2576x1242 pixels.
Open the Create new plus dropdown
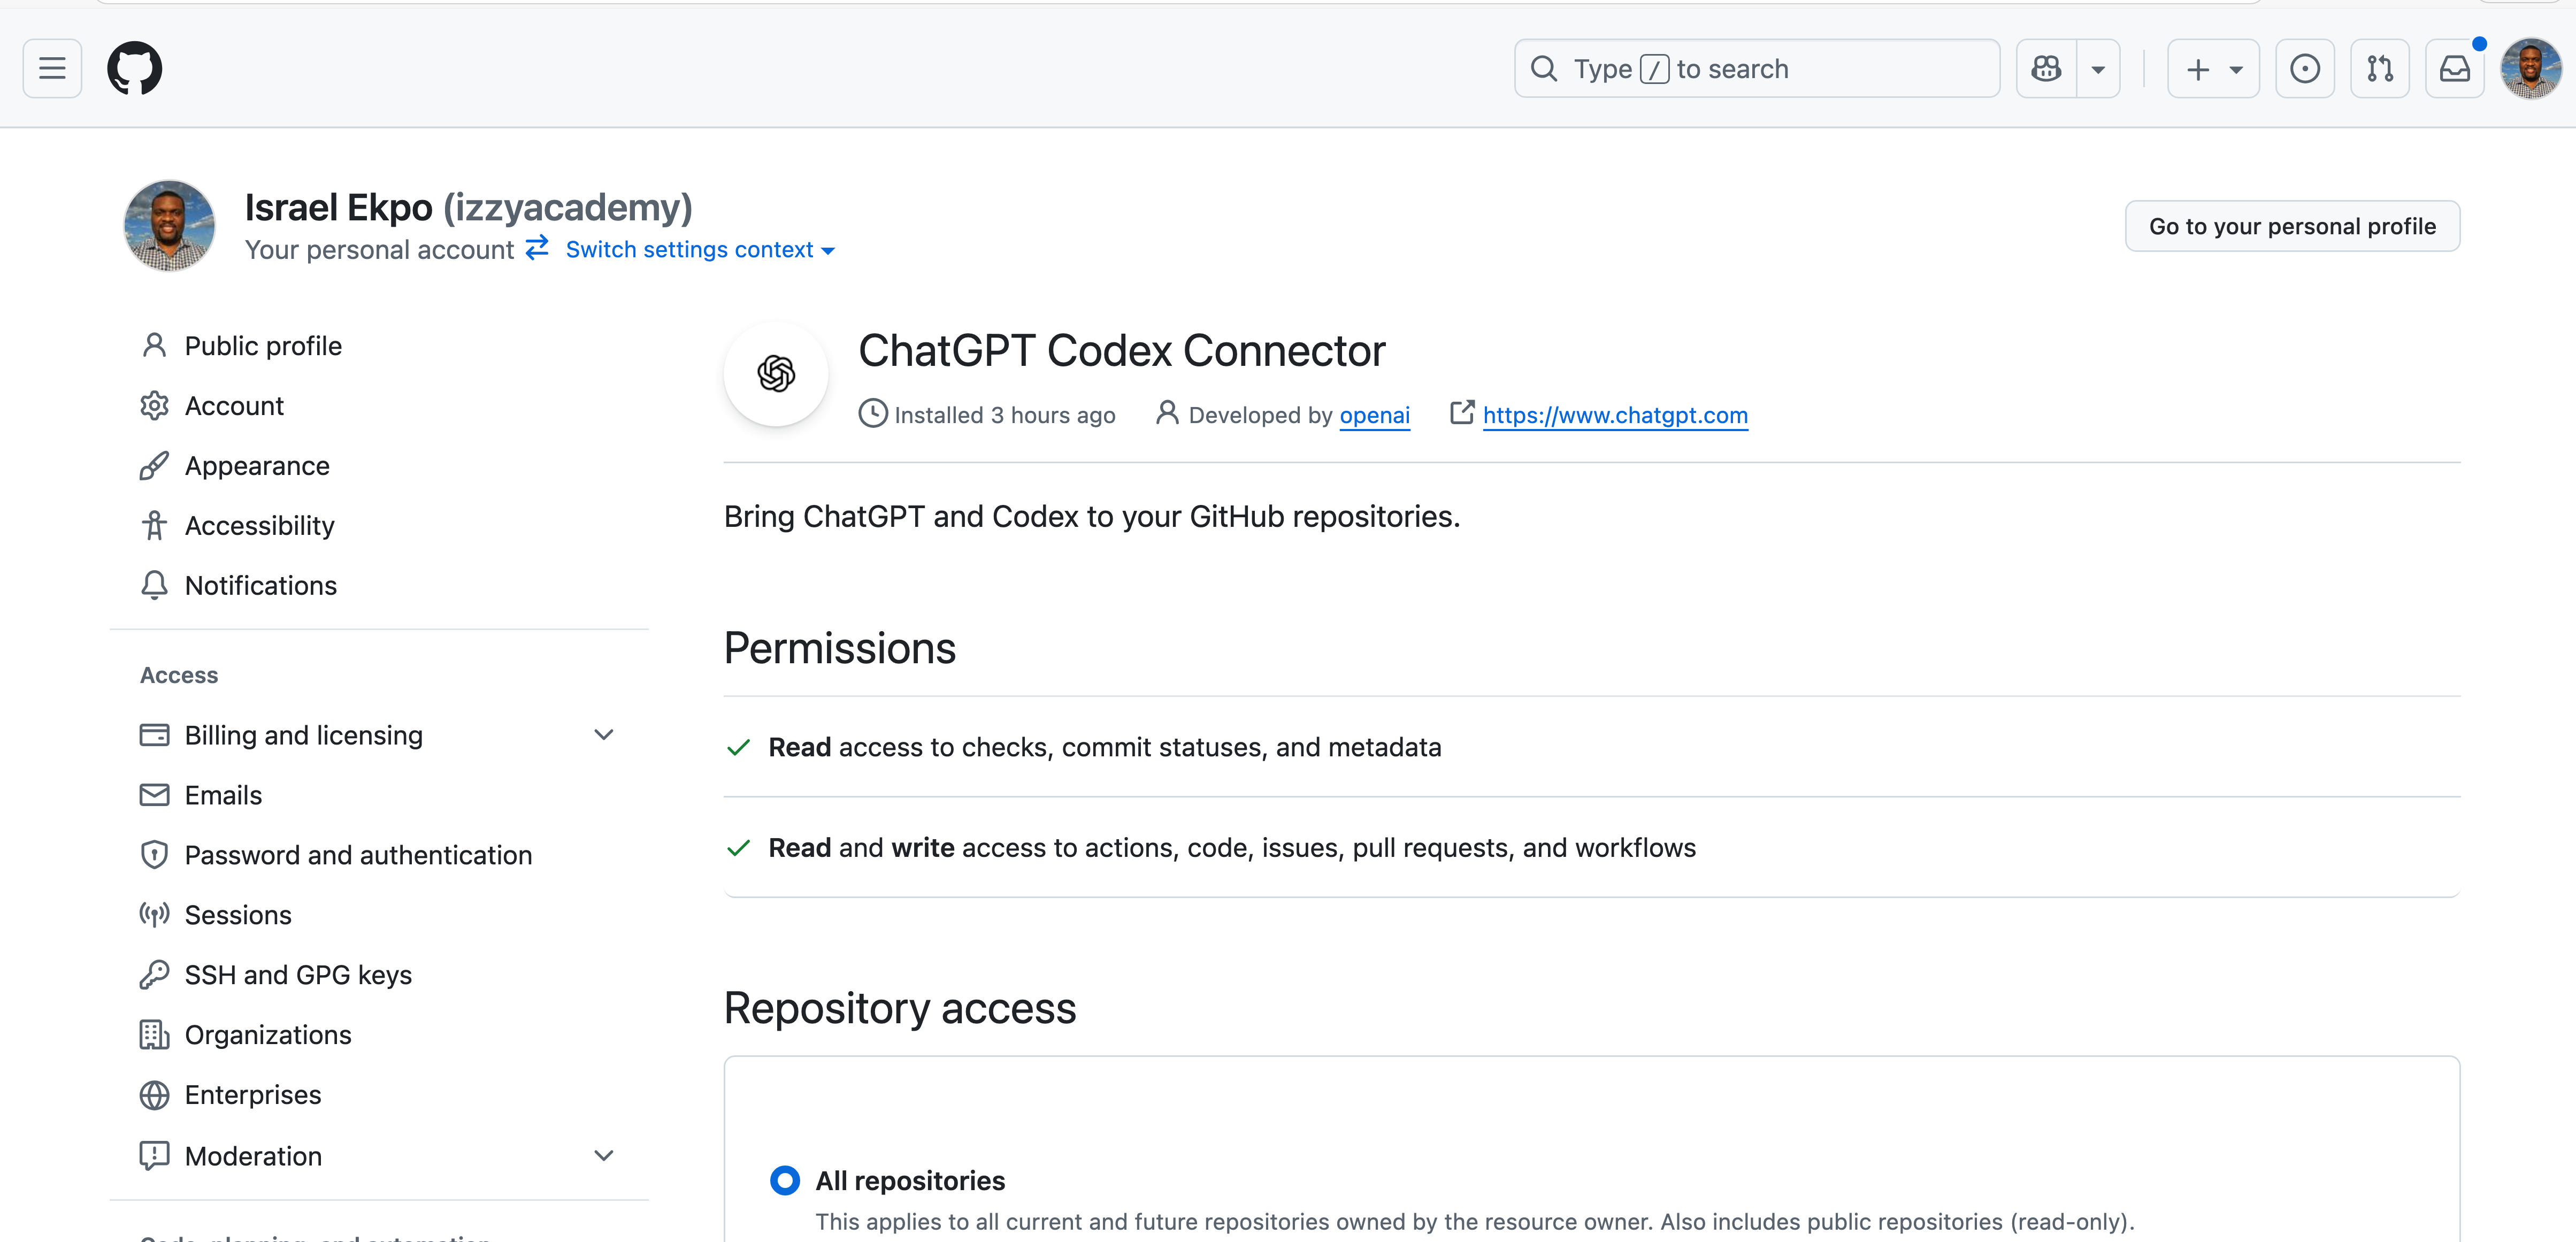(2213, 68)
